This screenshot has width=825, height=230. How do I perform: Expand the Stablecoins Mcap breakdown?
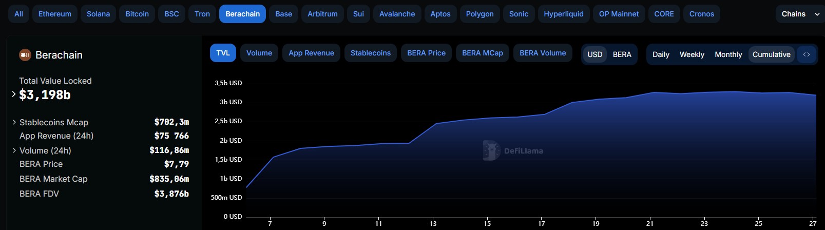click(x=14, y=122)
